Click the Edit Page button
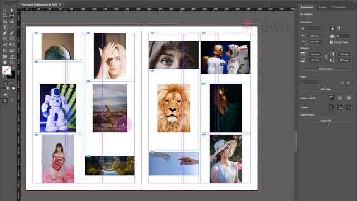This screenshot has width=357, height=201. [x=326, y=89]
